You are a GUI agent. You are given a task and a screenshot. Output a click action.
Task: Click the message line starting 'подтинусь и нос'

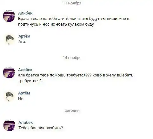[x=56, y=24]
